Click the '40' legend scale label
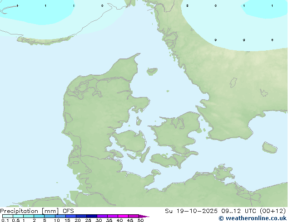 coord(119,220)
